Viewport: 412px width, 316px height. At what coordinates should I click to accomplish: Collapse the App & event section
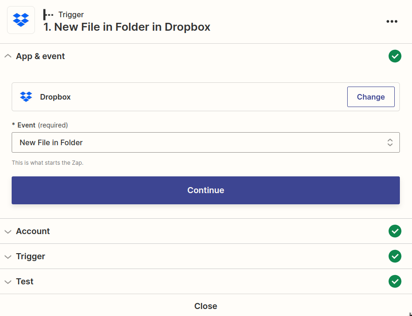[8, 56]
